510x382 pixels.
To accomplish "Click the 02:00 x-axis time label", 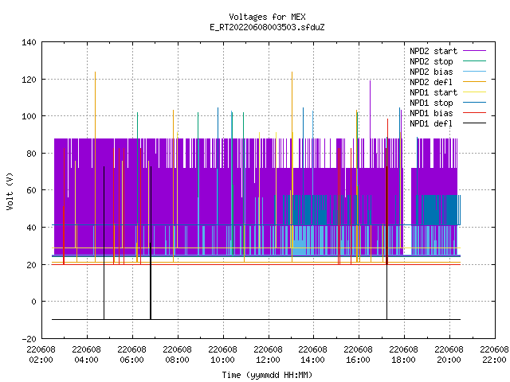I will pos(41,360).
